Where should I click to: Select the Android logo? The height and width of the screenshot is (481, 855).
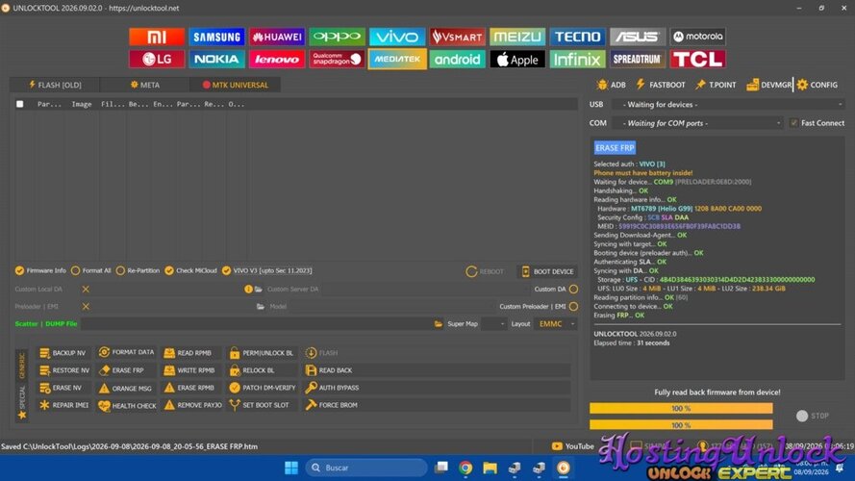point(457,59)
